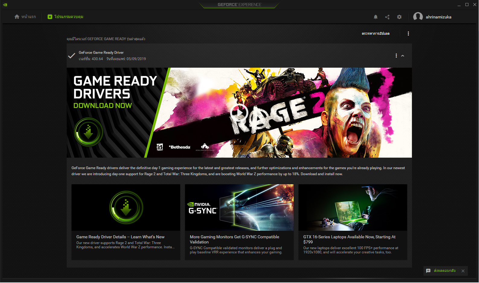Image resolution: width=479 pixels, height=283 pixels.
Task: Open notifications bell icon
Action: pyautogui.click(x=376, y=17)
